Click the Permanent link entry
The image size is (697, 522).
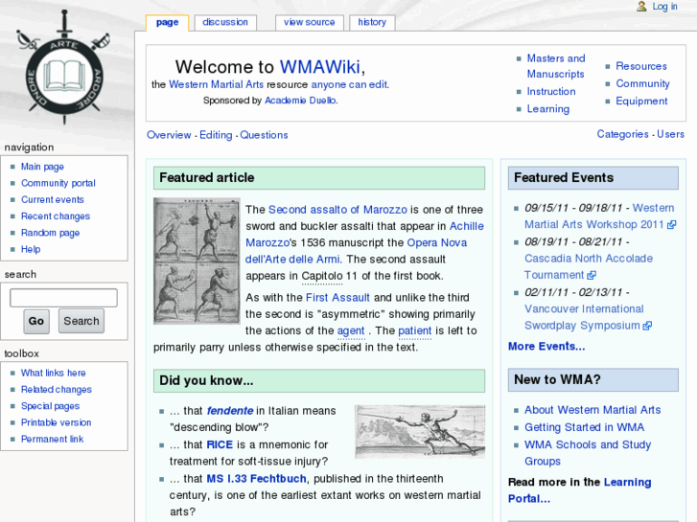coord(52,439)
